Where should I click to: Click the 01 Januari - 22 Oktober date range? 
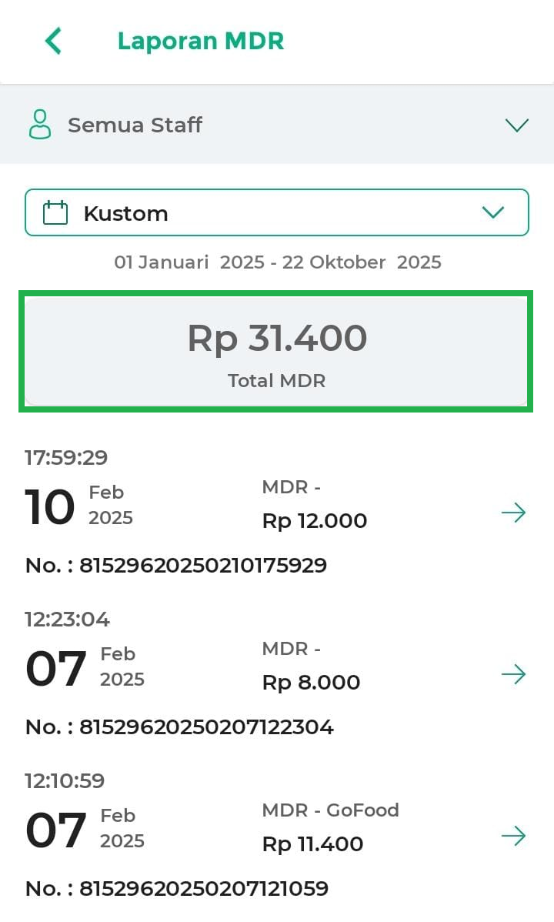point(277,262)
